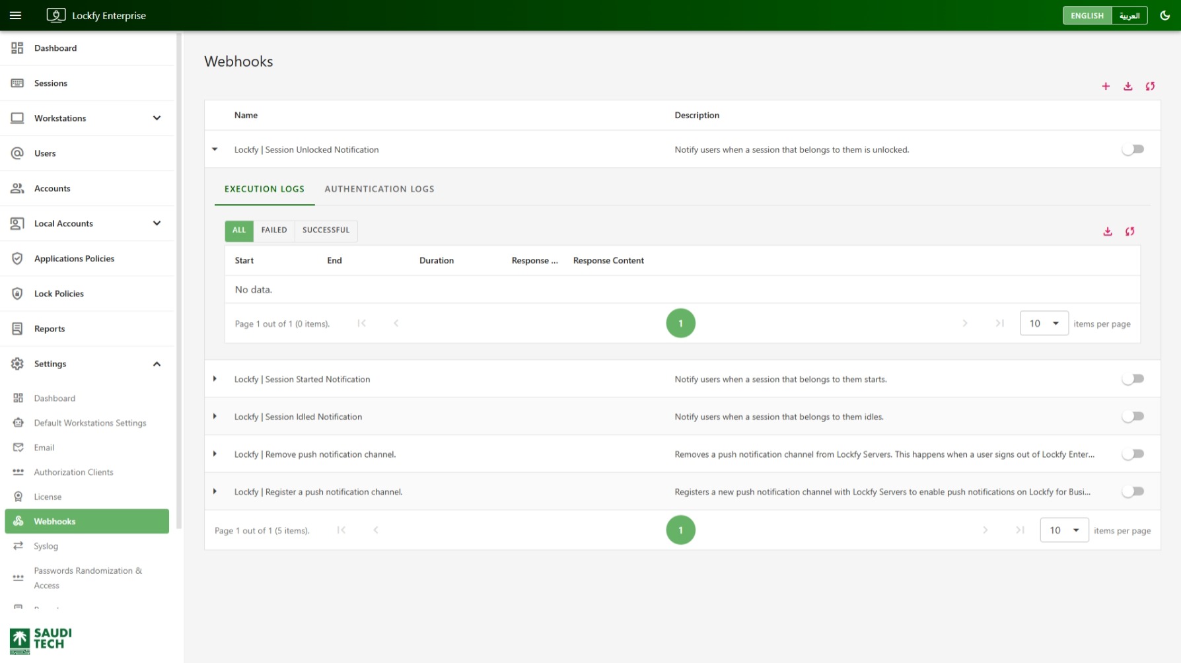Open Applications Policies
Viewport: 1181px width, 663px height.
coord(88,258)
